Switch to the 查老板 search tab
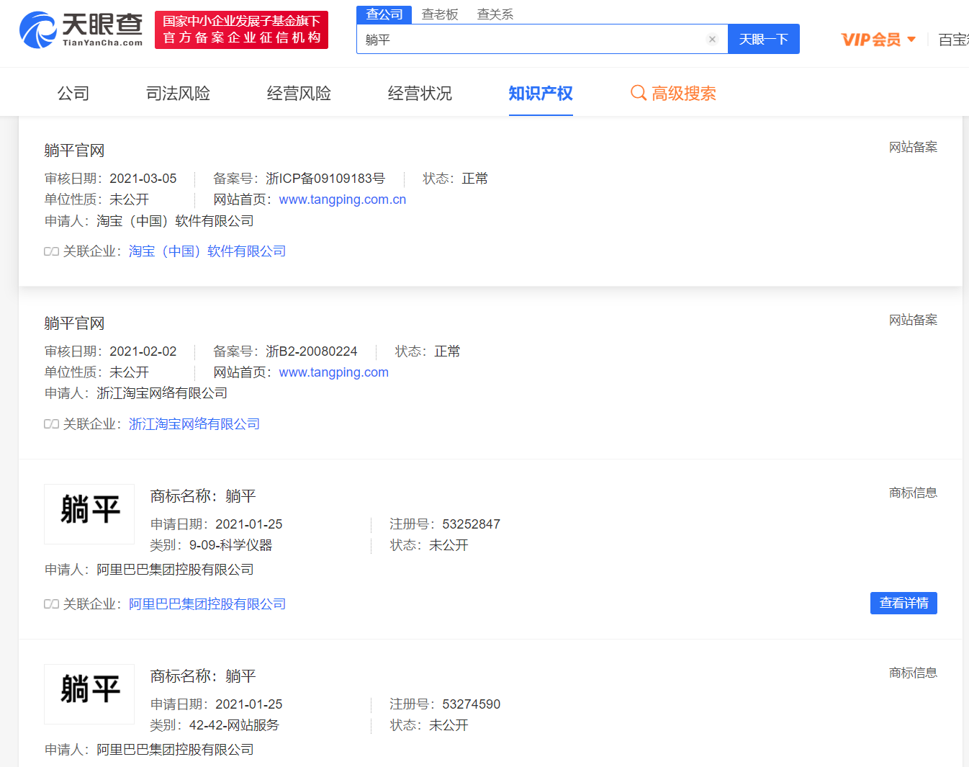This screenshot has height=767, width=969. (440, 14)
